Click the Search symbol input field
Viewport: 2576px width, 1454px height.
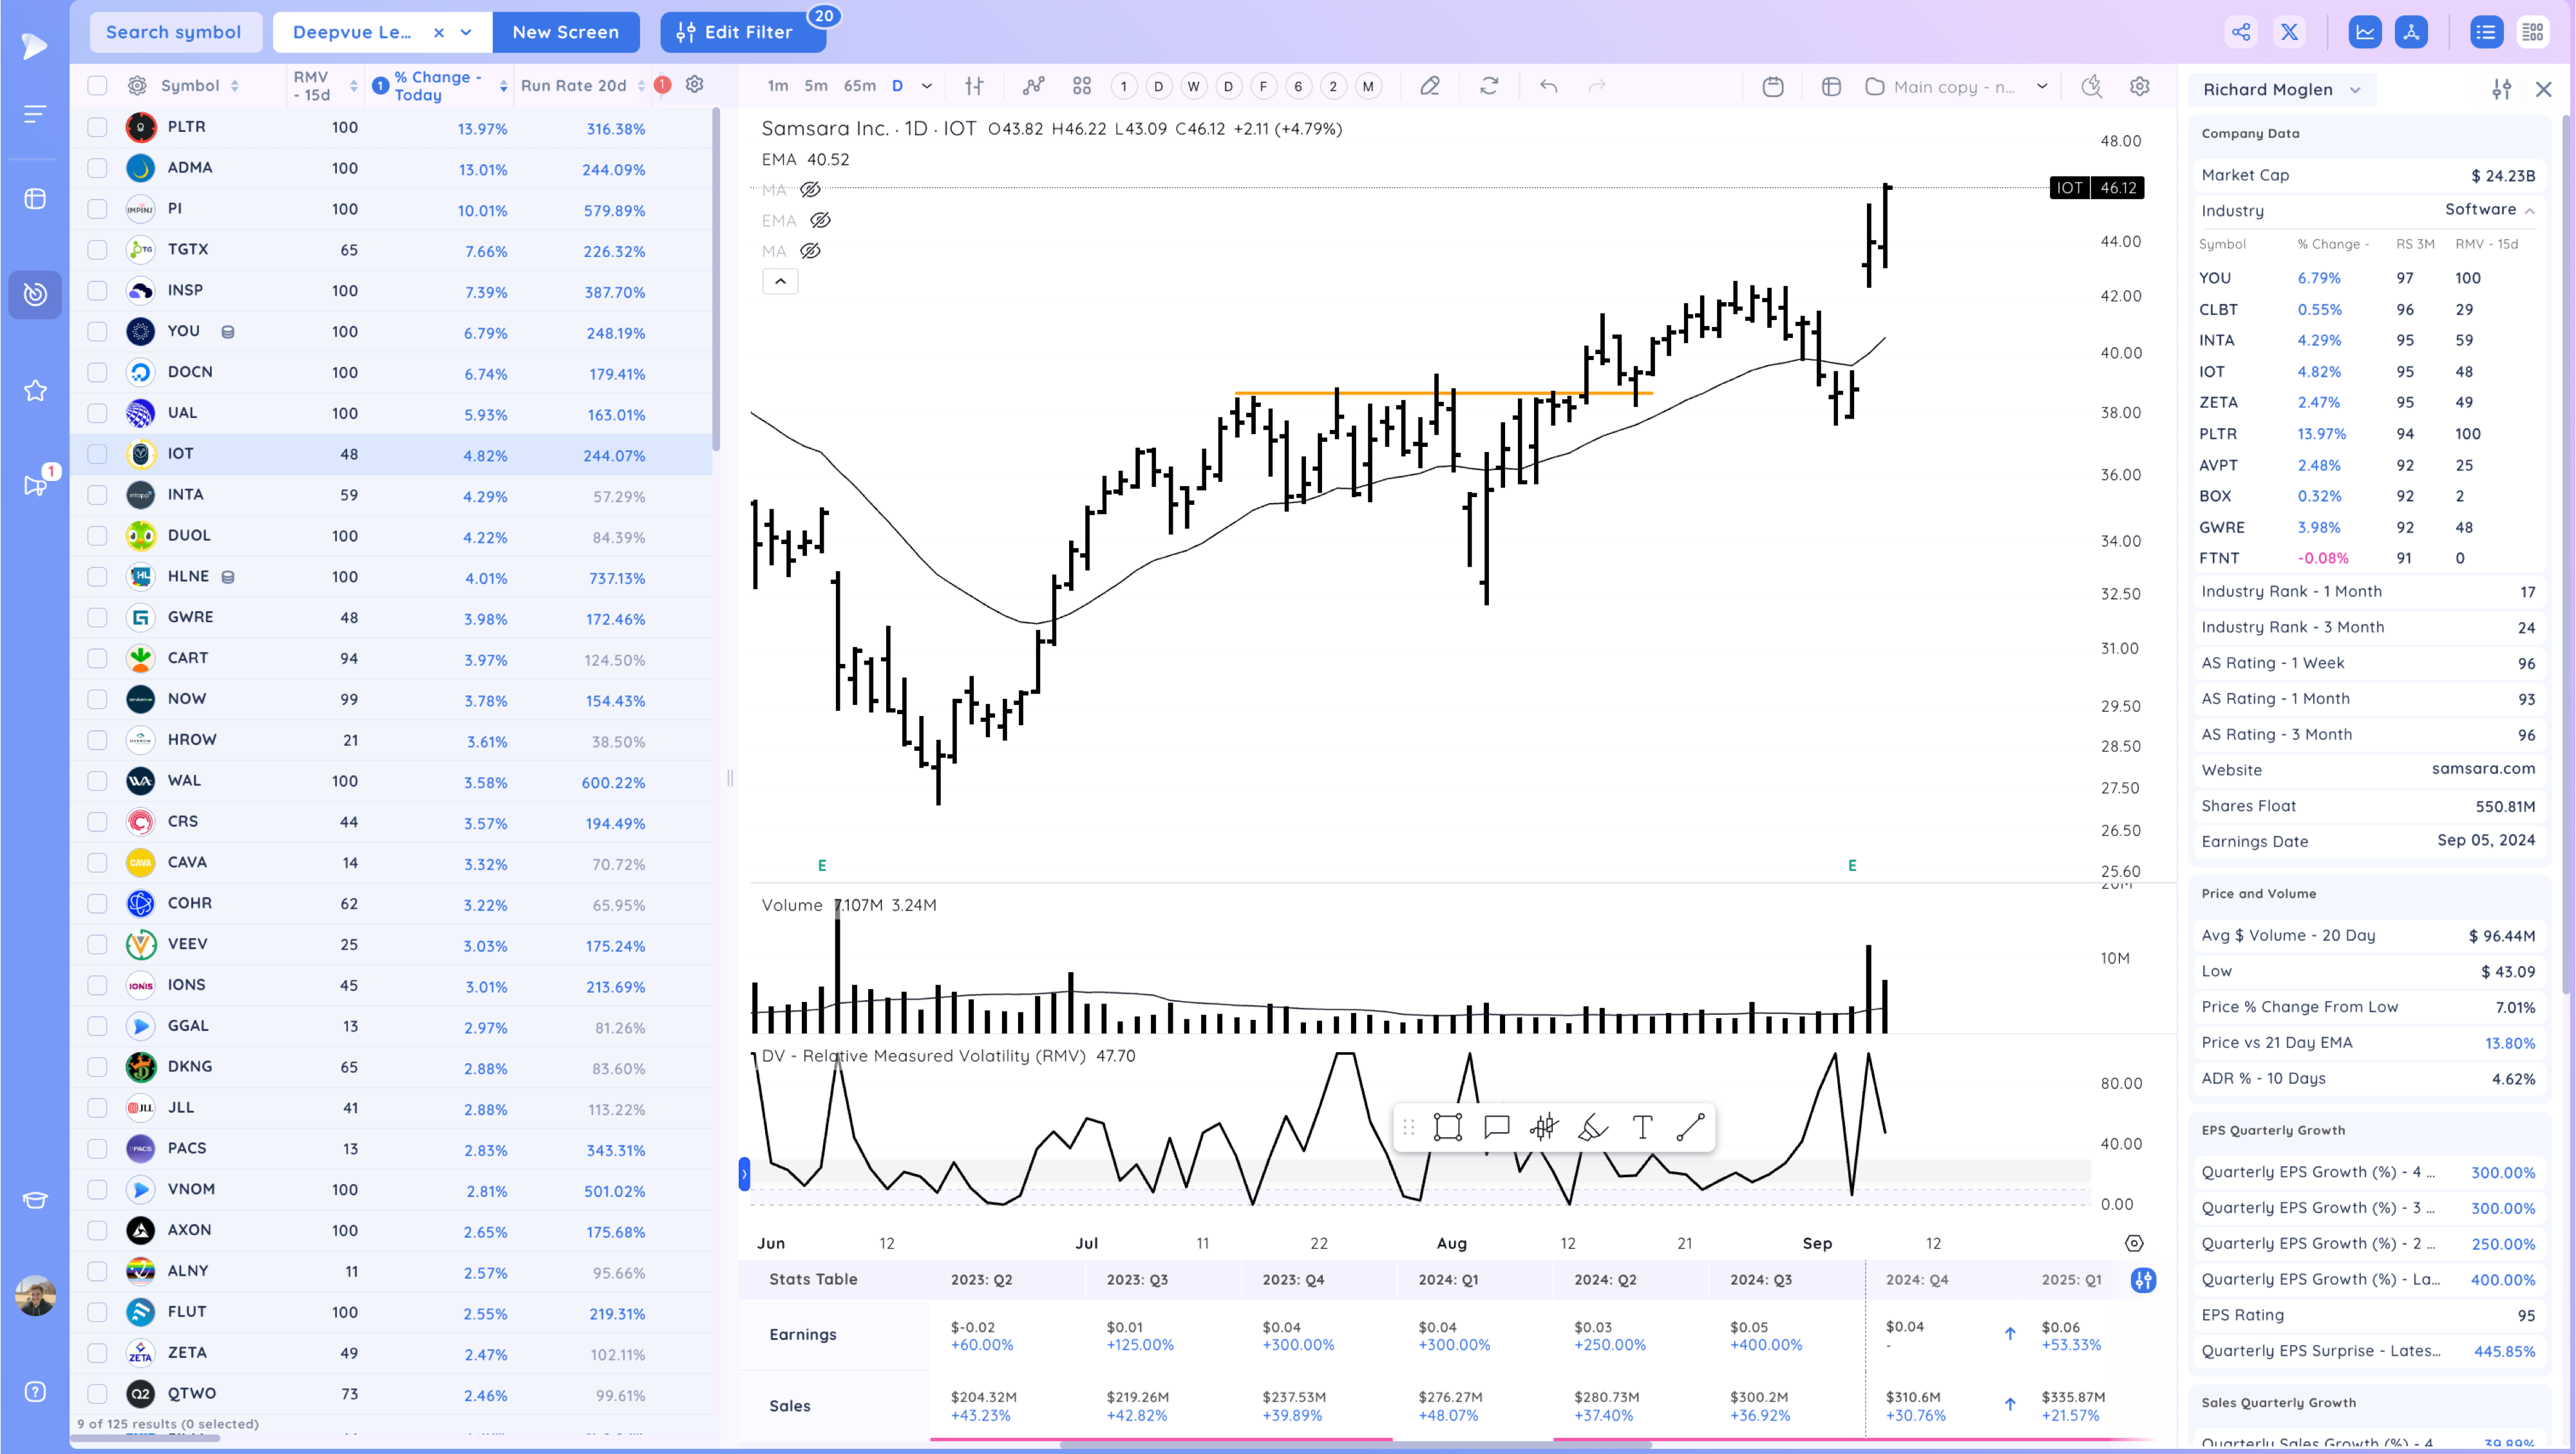tap(174, 32)
